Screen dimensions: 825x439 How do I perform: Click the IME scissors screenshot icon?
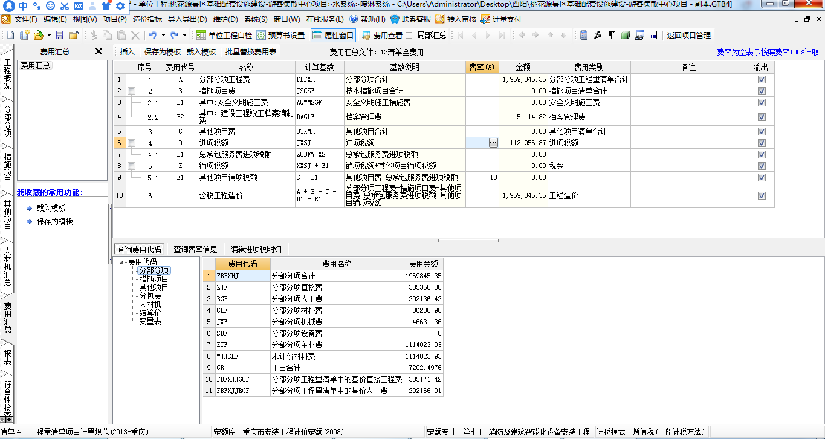tap(64, 6)
